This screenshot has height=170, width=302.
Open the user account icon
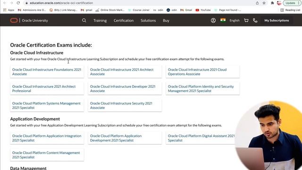tap(213, 20)
